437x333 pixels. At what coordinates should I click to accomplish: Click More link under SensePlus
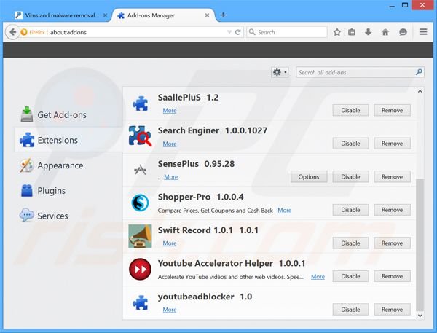171,177
